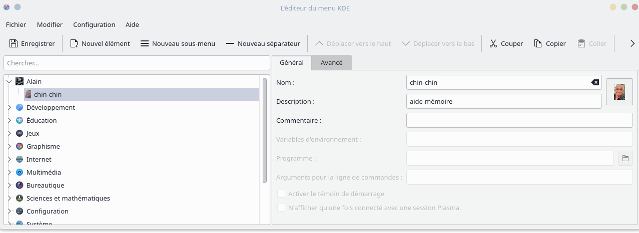The image size is (639, 233).
Task: Toggle the Plasma session only checkbox
Action: 281,208
